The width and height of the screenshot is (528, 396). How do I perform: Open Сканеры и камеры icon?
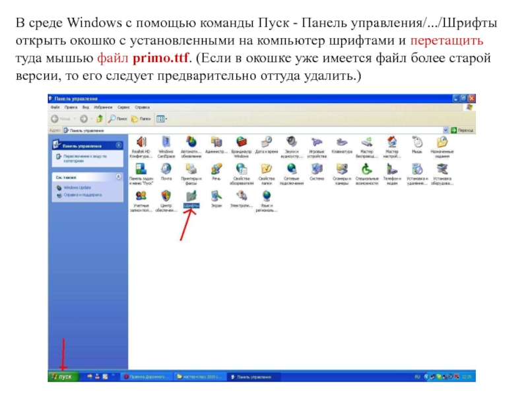(x=342, y=174)
